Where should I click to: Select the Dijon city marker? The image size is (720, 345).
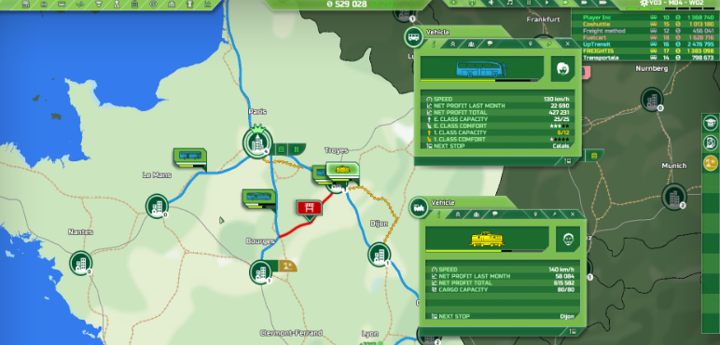[380, 255]
